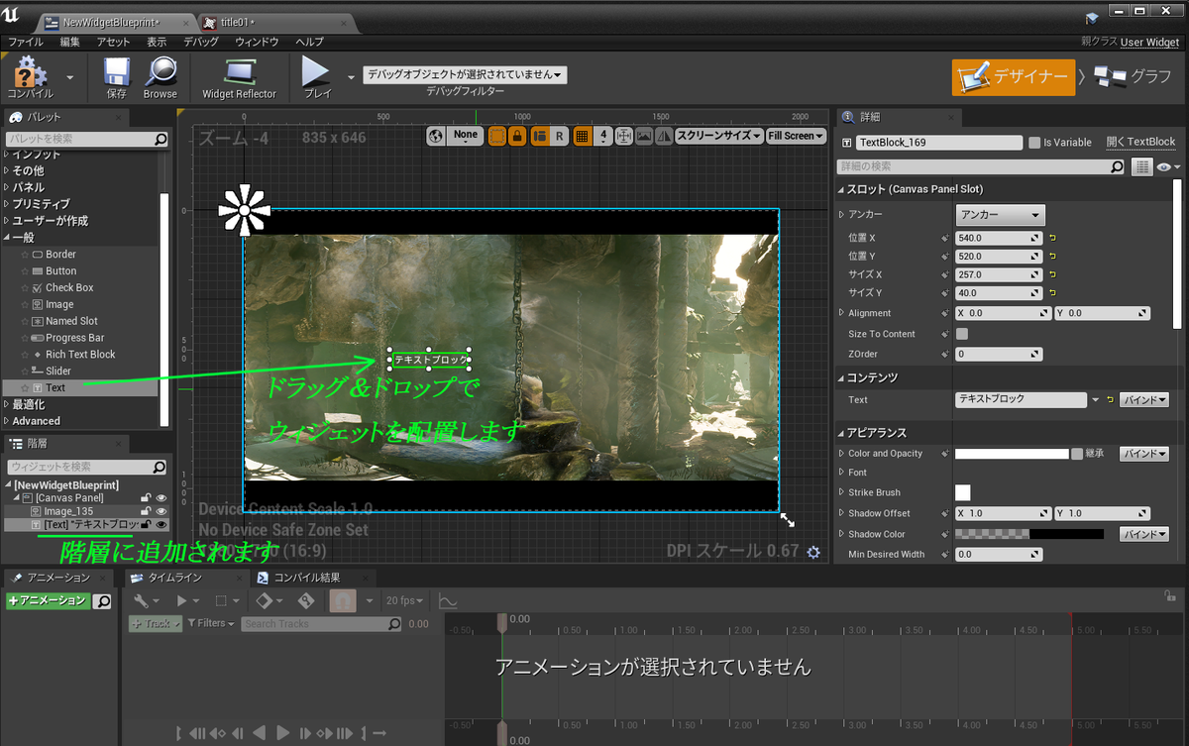Screen dimensions: 1189x746
Task: Toggle the padlock respect-locks icon
Action: pos(516,136)
